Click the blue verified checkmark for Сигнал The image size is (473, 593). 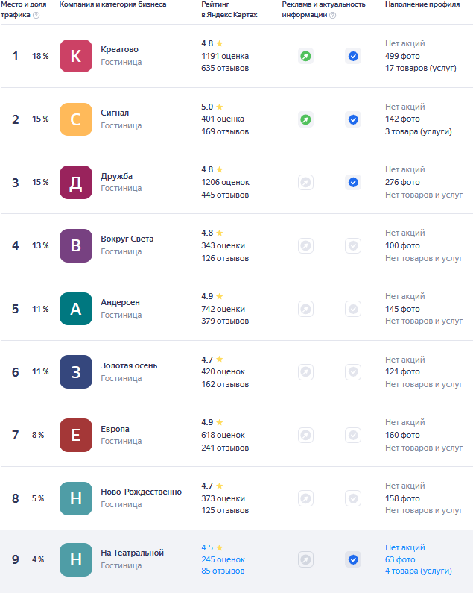click(x=353, y=119)
